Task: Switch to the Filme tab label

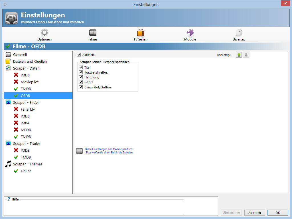Action: point(93,39)
